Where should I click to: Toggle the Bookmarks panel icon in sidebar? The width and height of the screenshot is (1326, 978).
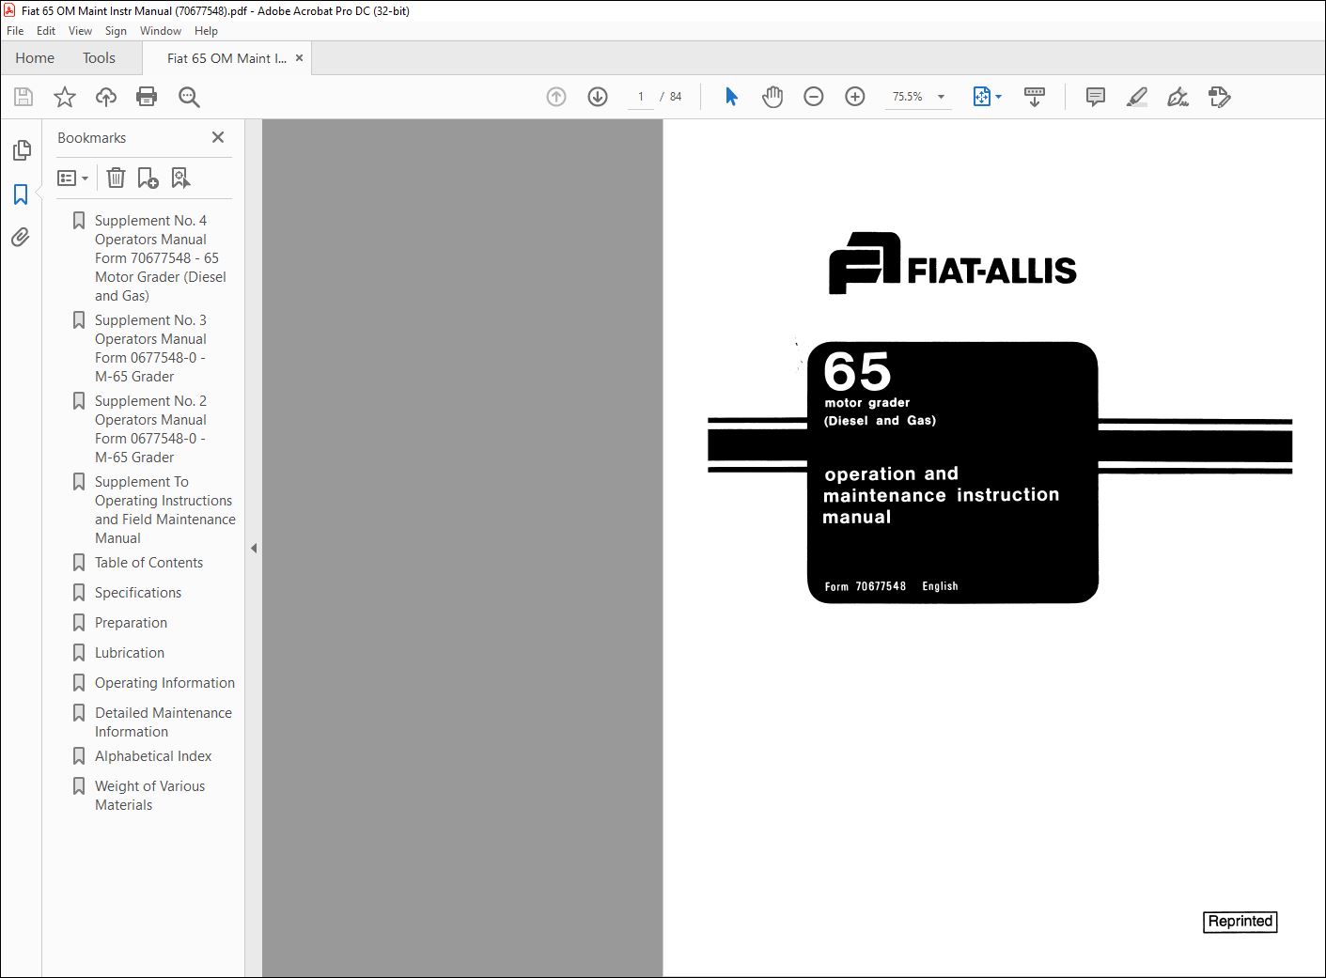[x=21, y=194]
